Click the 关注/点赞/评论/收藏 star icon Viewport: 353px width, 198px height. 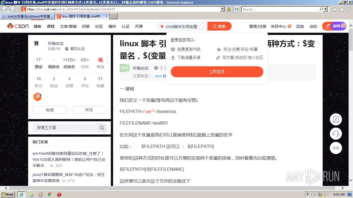219,50
